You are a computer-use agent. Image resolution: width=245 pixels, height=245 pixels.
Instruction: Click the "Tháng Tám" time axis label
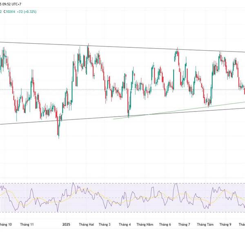(x=205, y=224)
